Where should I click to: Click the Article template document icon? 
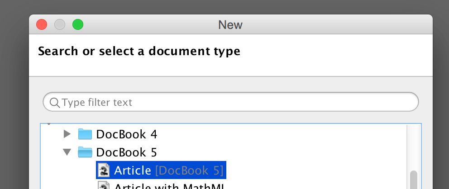[x=105, y=170]
